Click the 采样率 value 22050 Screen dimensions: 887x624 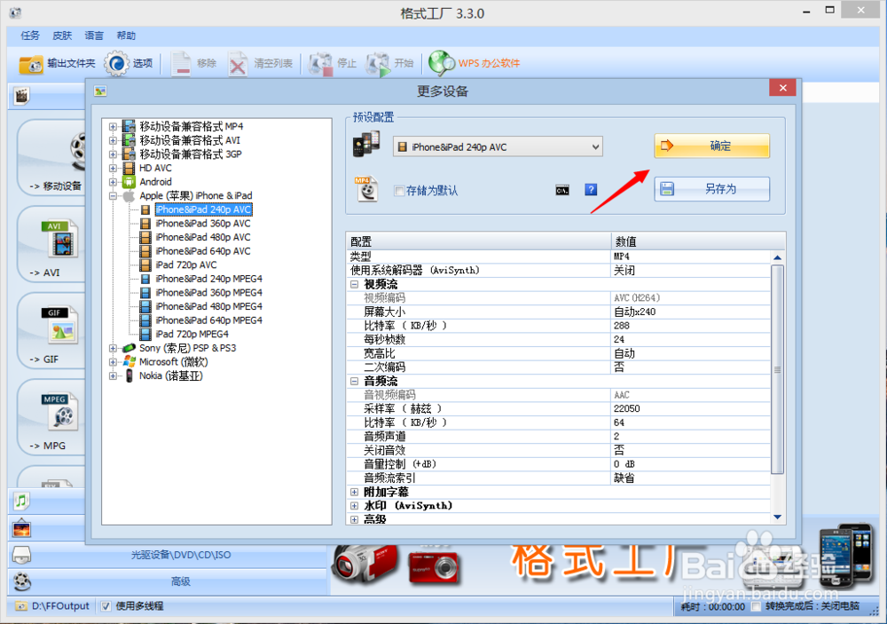[x=627, y=409]
